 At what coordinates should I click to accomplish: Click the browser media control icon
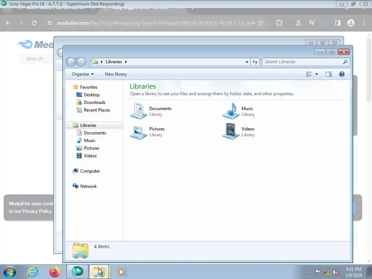(x=311, y=23)
